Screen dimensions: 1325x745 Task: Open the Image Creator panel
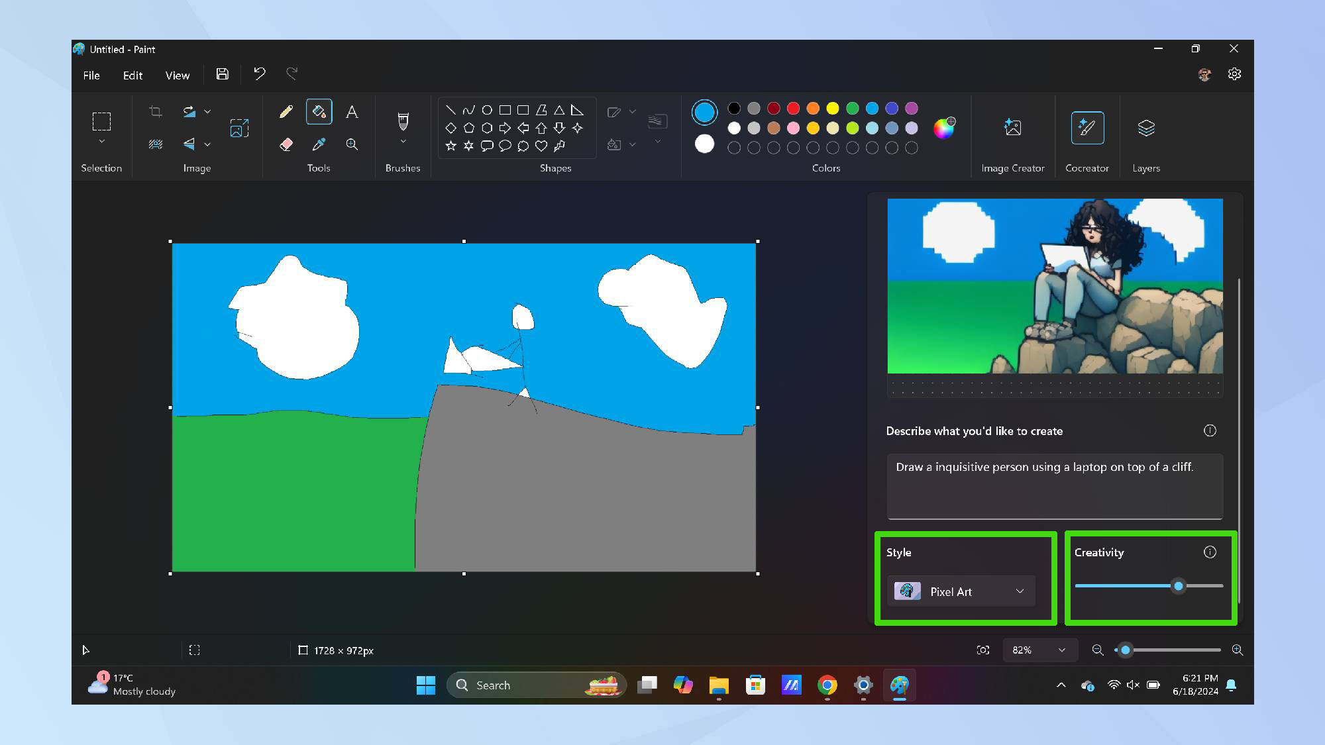[1012, 128]
